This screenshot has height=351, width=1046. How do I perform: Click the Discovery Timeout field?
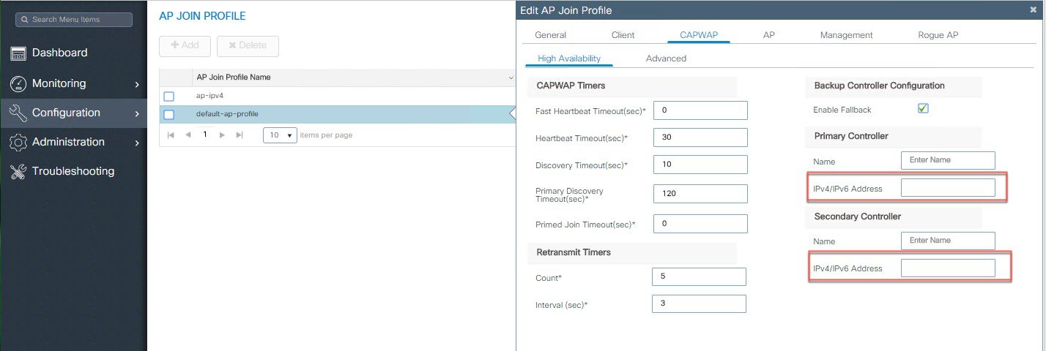(700, 165)
